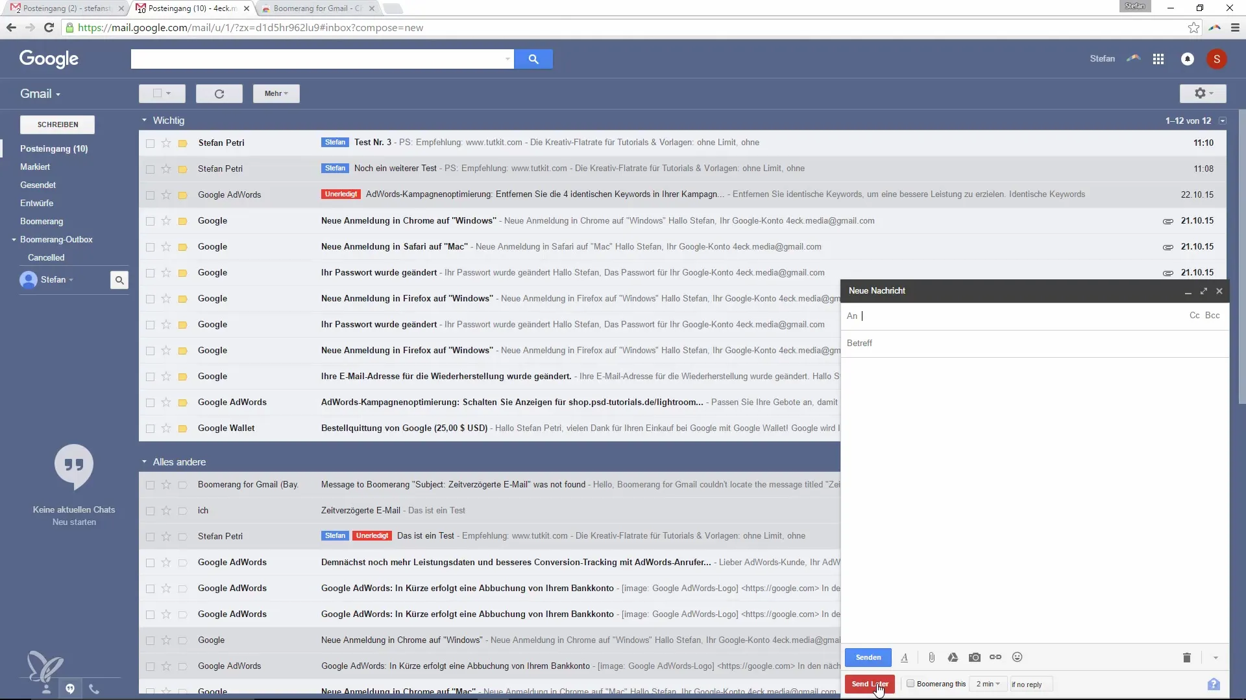
Task: Open the phone calls tab icon
Action: 94,689
